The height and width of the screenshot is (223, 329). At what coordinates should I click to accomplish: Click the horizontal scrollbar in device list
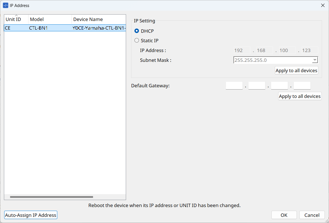(51, 197)
